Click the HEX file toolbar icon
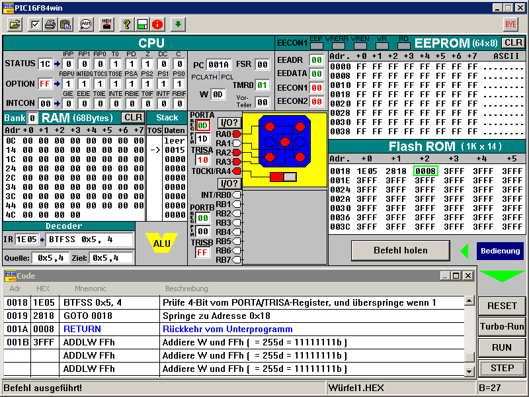 tap(106, 24)
